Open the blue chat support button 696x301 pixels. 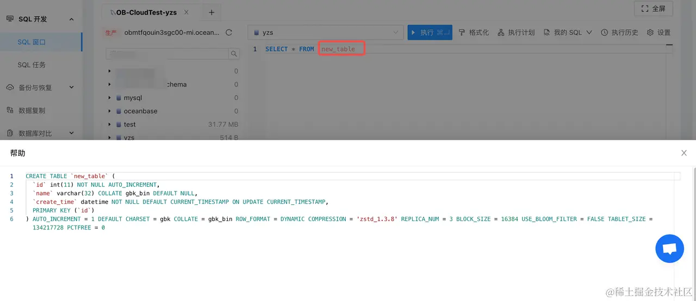click(669, 249)
